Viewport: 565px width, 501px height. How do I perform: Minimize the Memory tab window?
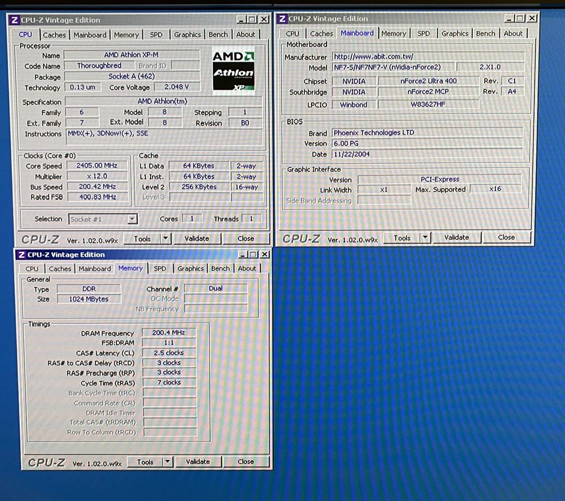point(242,255)
